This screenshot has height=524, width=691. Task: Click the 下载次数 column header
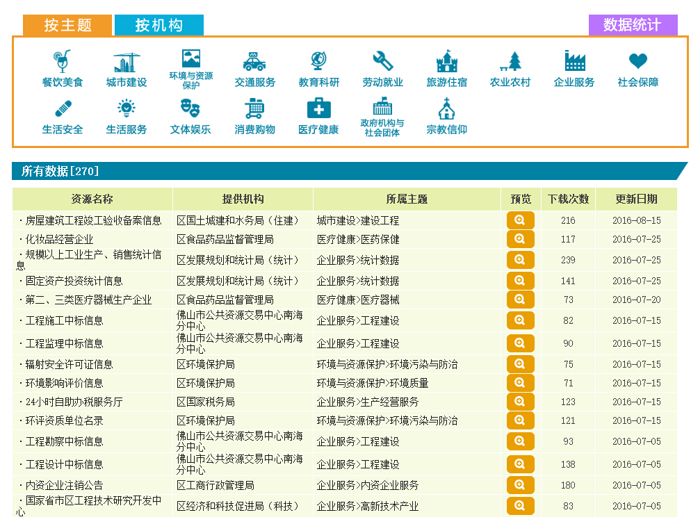click(x=568, y=199)
